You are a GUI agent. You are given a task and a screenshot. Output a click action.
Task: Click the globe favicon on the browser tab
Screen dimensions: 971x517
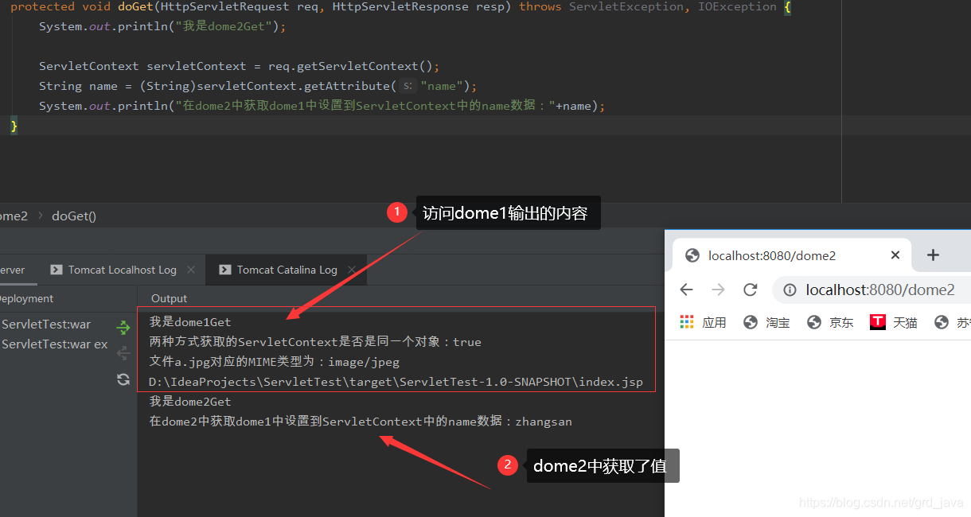pos(692,255)
